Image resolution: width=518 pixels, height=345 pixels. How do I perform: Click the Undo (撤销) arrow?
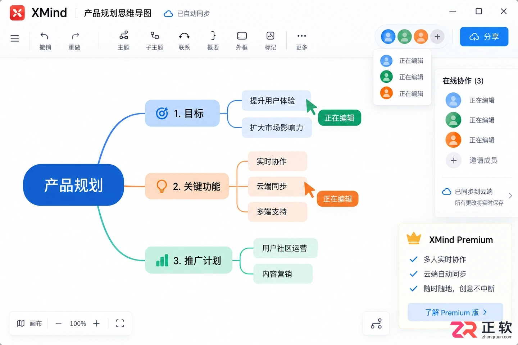pos(45,41)
